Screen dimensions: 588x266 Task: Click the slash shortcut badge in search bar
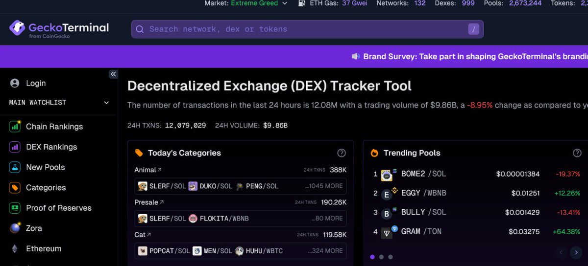coord(473,29)
